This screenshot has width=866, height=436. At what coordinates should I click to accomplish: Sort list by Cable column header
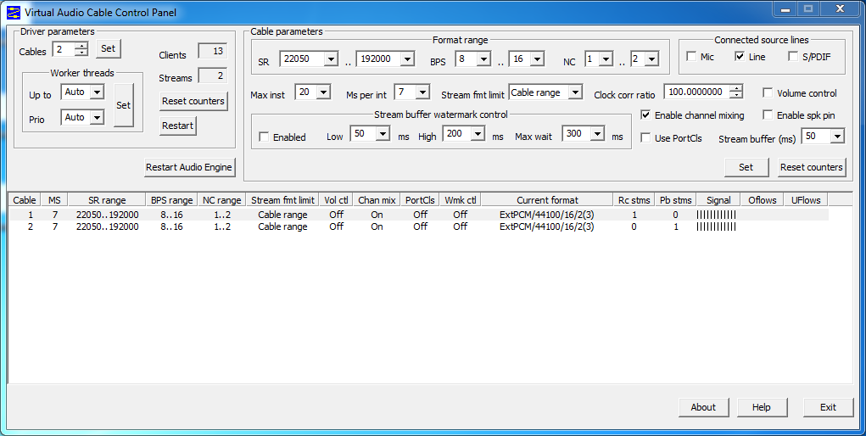(25, 200)
